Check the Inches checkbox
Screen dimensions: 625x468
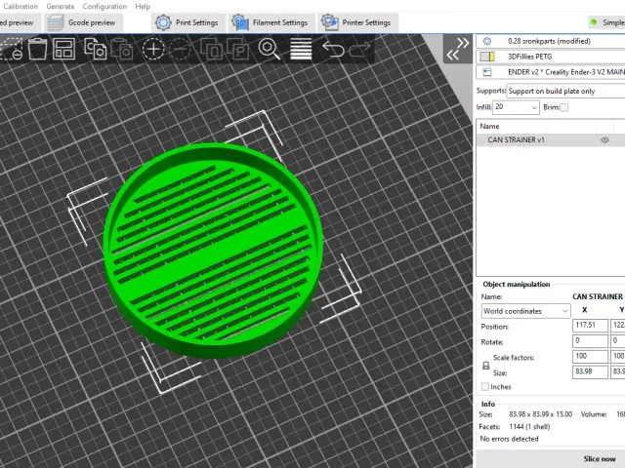click(x=485, y=386)
